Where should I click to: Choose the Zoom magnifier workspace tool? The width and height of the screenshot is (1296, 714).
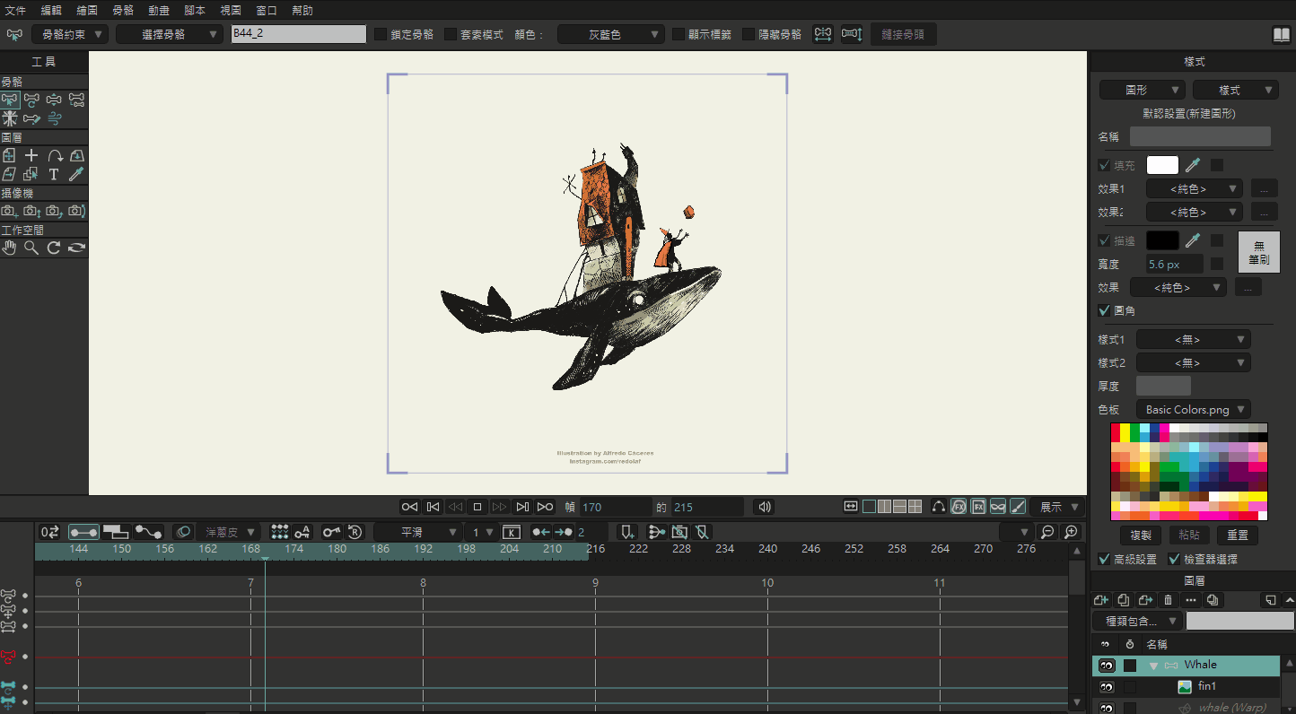tap(31, 248)
